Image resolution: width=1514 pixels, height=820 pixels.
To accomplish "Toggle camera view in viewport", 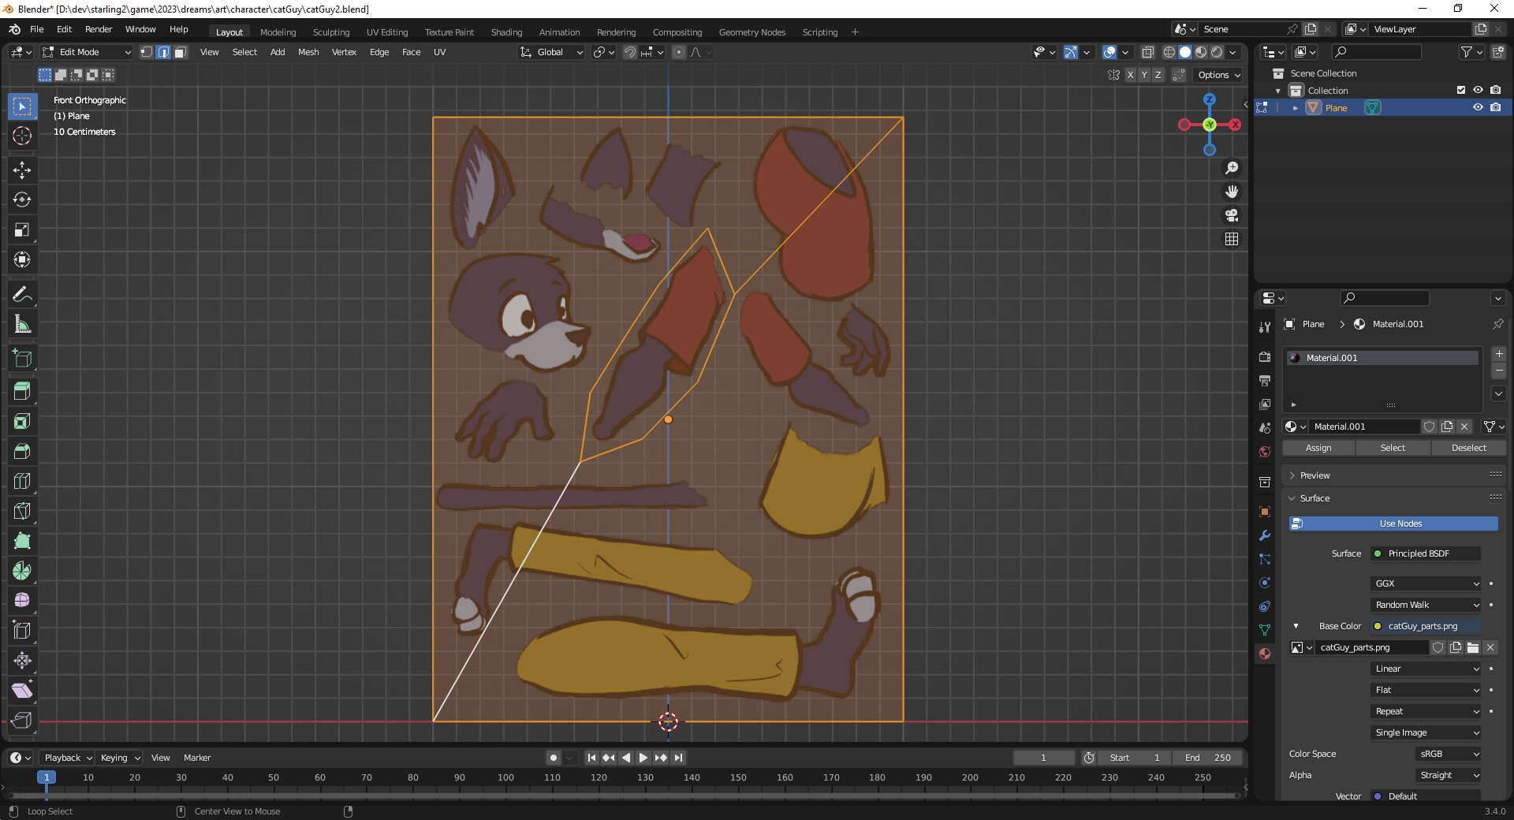I will (1231, 215).
